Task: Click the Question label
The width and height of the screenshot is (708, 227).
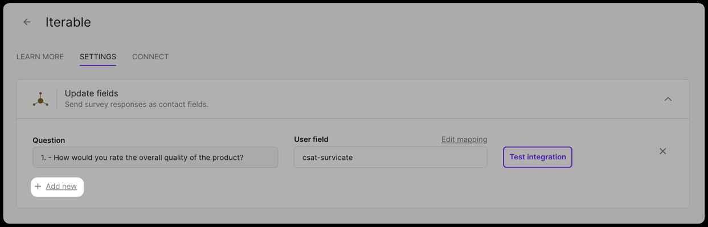Action: 49,140
